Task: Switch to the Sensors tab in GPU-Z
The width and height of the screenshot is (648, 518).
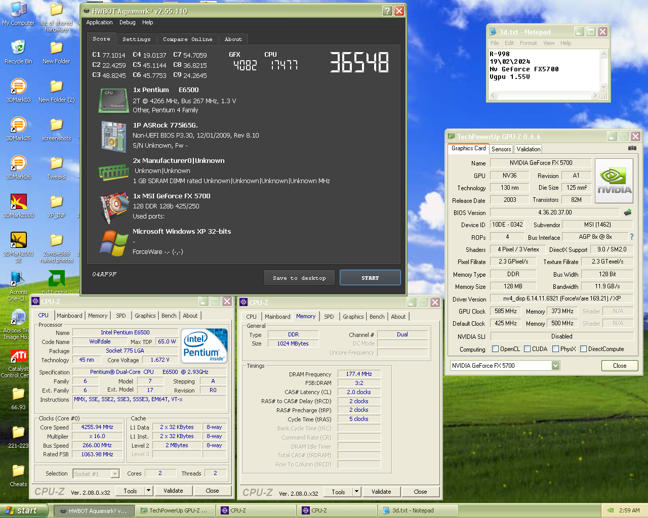Action: coord(501,149)
